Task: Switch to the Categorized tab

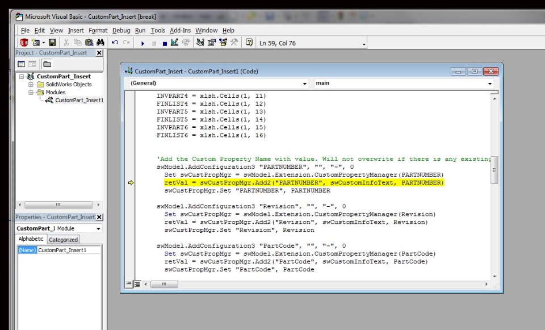Action: 63,240
